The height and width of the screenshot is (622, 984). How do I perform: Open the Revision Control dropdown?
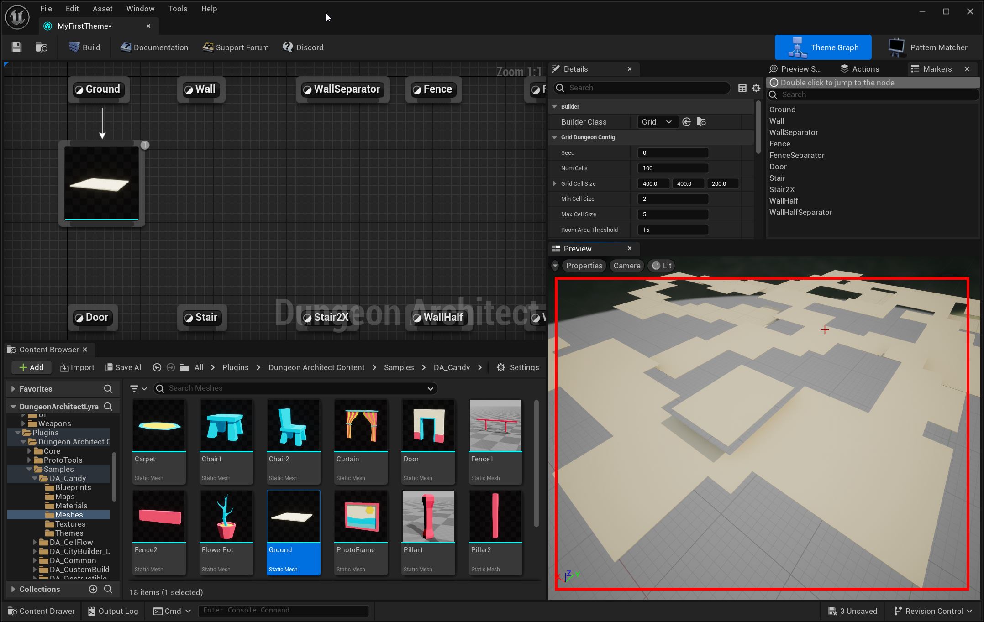tap(933, 611)
